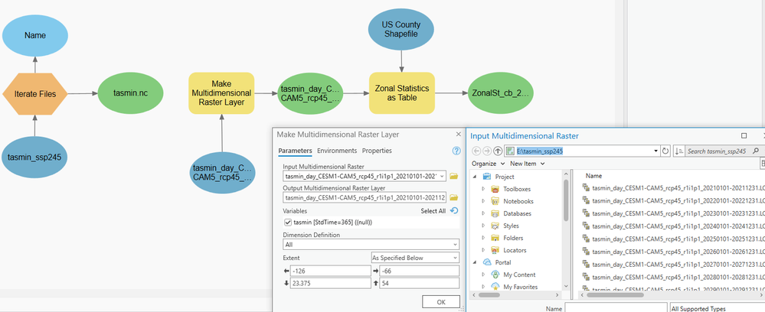Click the Output Multidimensional Raster Layer browse folder

coord(454,197)
